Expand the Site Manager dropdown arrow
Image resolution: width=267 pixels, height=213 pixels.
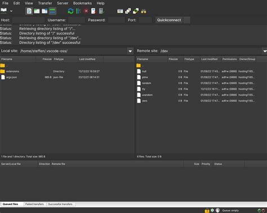[11, 11]
